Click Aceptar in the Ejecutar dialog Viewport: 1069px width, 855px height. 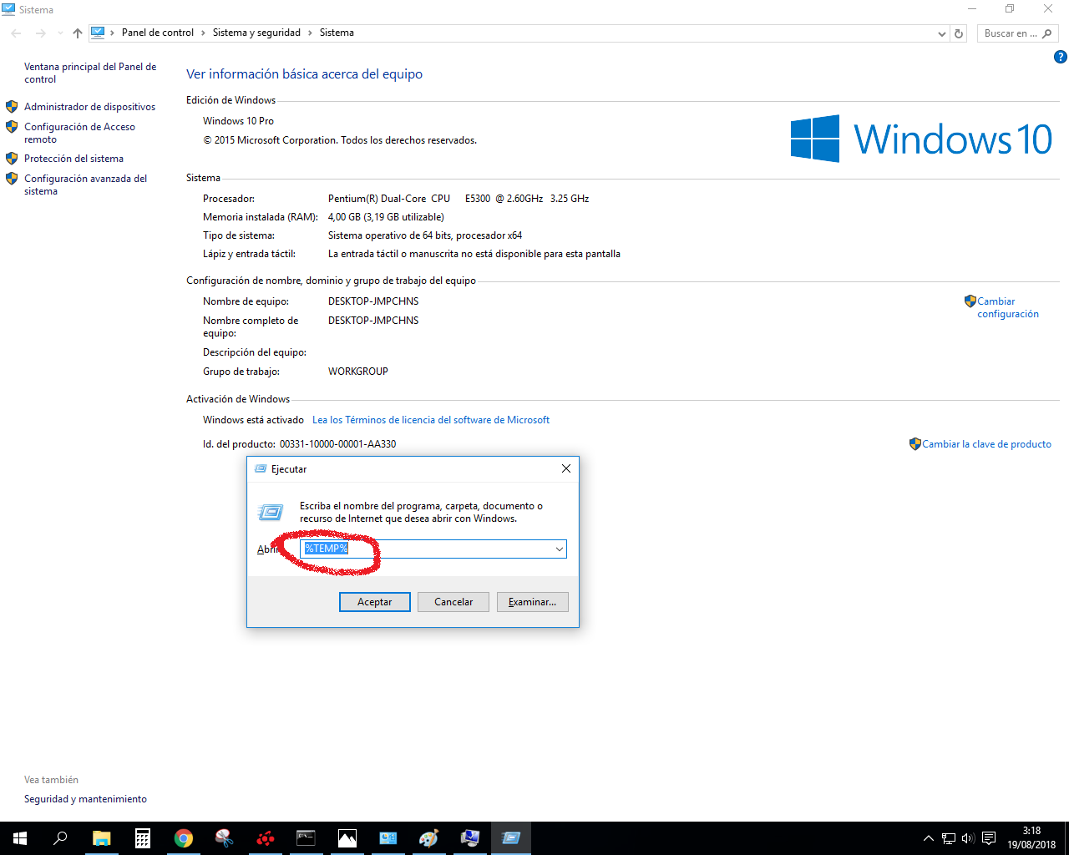click(x=375, y=602)
